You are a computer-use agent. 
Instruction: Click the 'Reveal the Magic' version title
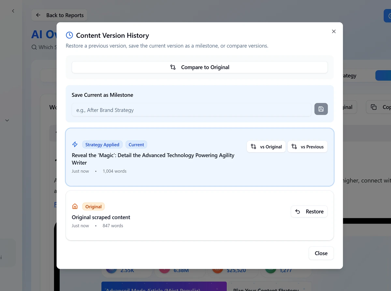(153, 159)
